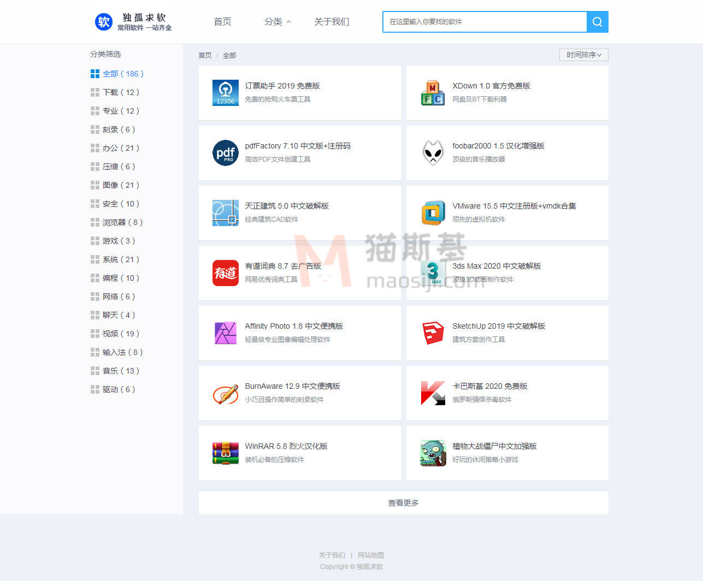Image resolution: width=703 pixels, height=581 pixels.
Task: Click the VMware 15.5 icon
Action: click(433, 213)
